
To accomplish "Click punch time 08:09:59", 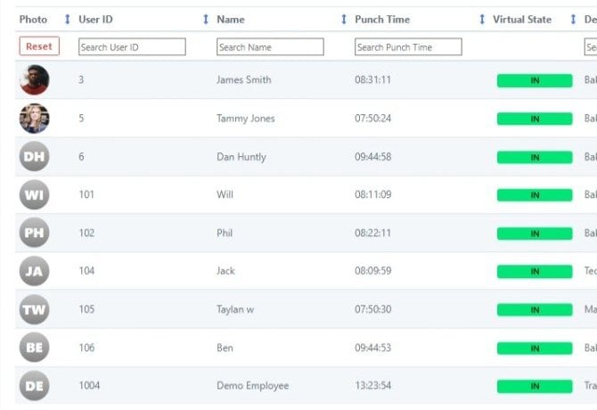I will tap(372, 271).
